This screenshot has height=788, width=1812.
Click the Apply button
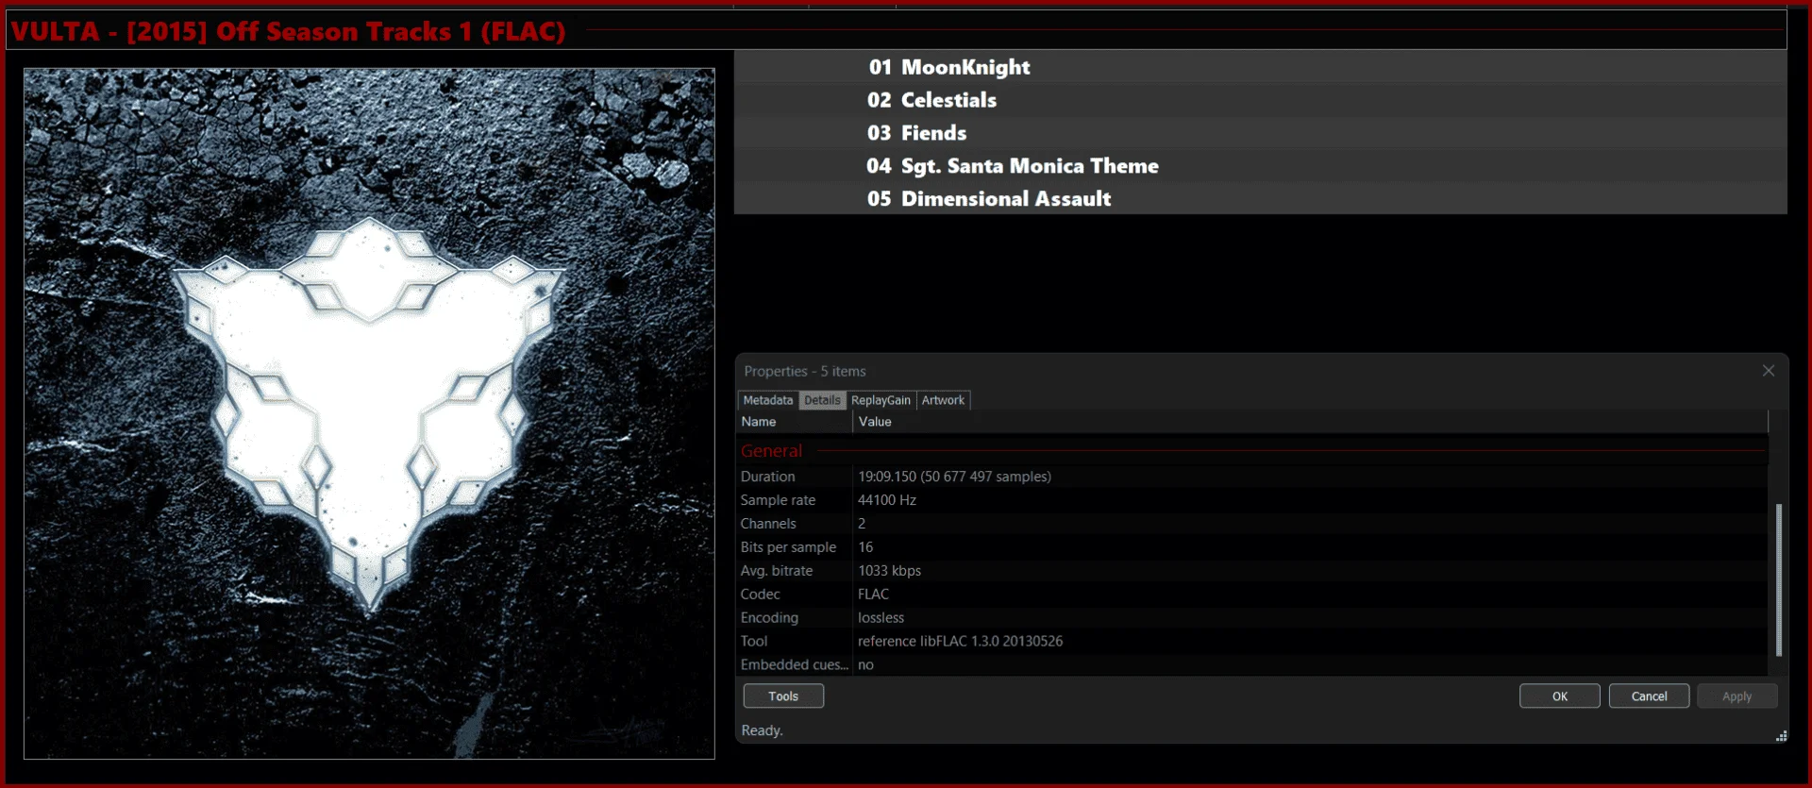click(x=1736, y=696)
